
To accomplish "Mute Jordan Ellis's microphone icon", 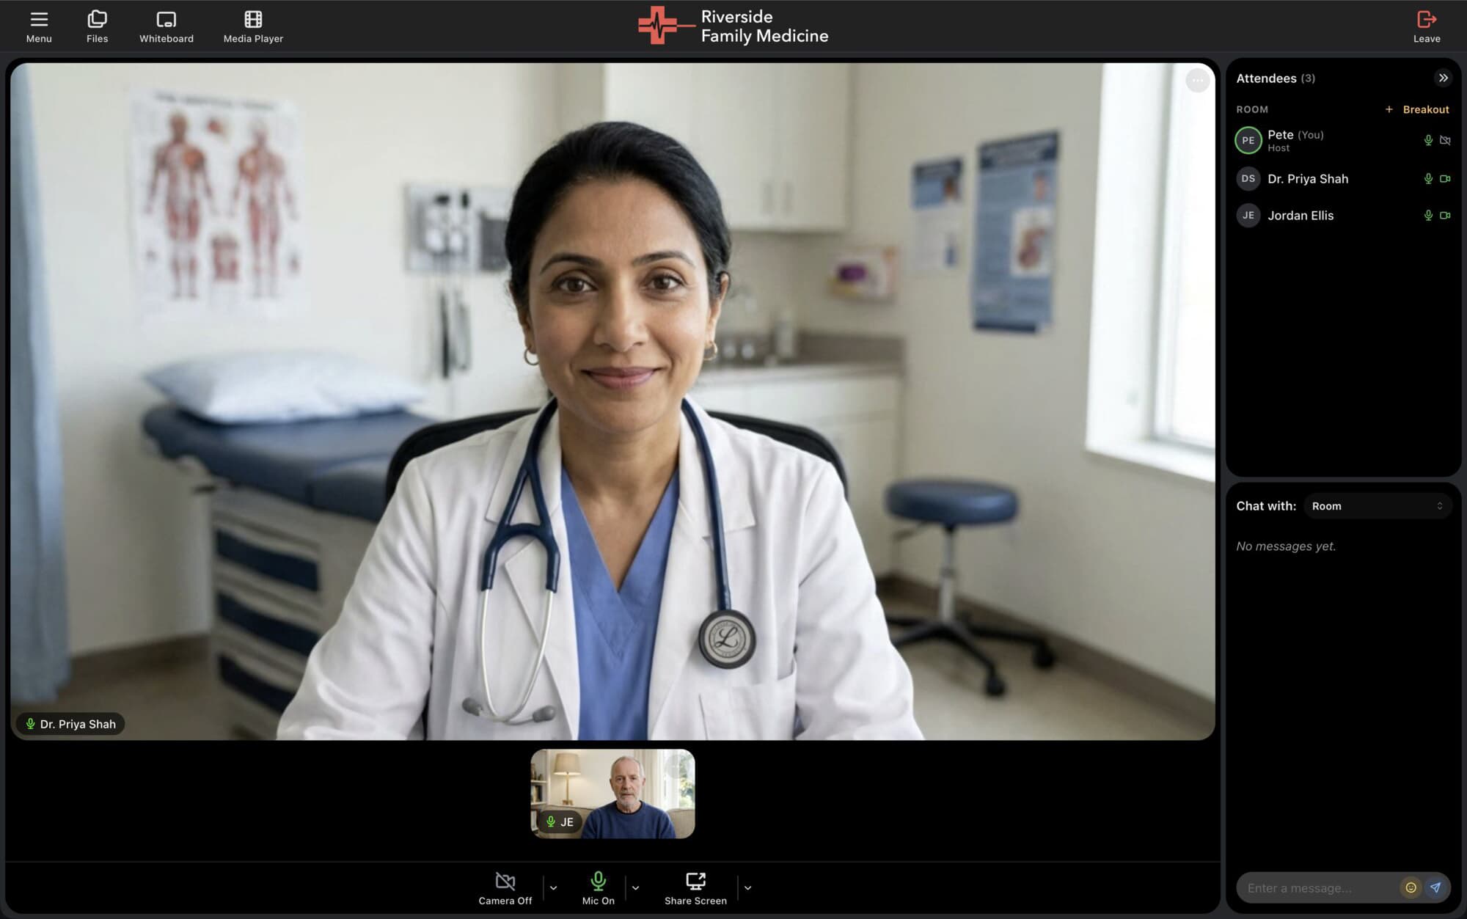I will [1428, 215].
